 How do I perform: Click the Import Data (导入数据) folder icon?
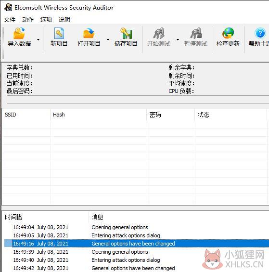coord(19,33)
